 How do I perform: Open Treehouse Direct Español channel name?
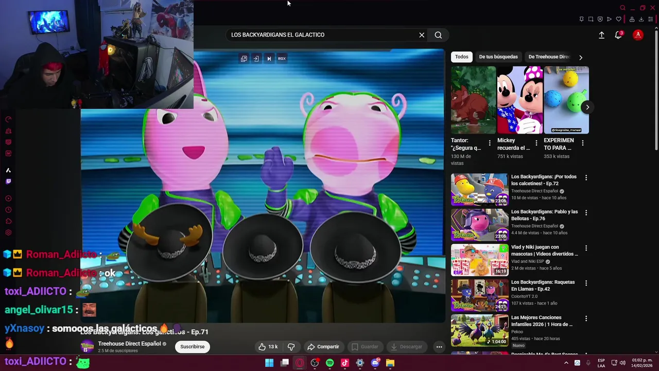point(129,344)
